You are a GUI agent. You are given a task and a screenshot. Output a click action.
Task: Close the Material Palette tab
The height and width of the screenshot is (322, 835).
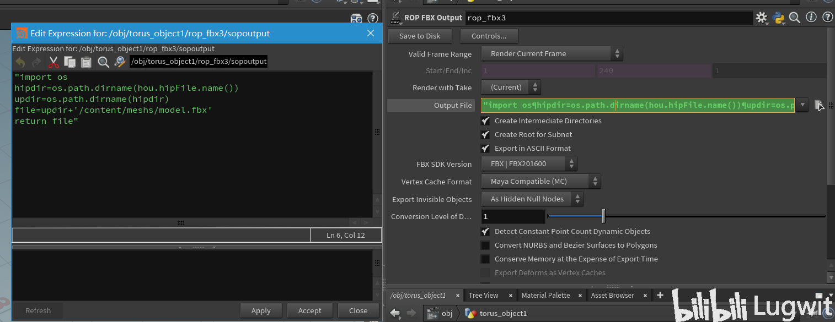580,296
